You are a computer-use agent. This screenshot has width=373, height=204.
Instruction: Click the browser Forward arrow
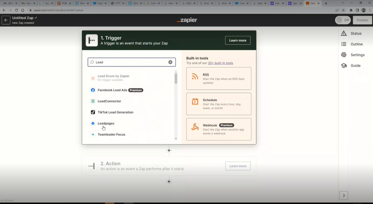coord(10,10)
